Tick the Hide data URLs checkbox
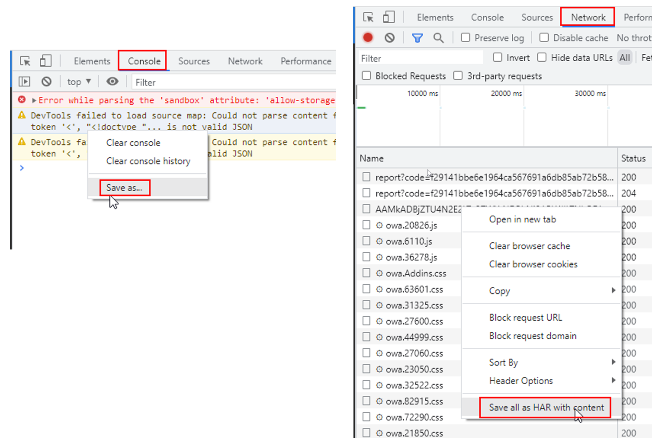The height and width of the screenshot is (438, 652). [x=542, y=58]
